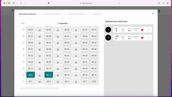
Task: Pick apartment № 72
Action: point(94,30)
